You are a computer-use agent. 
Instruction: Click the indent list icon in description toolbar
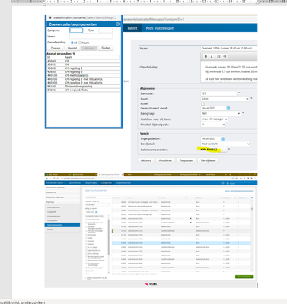tap(225, 56)
